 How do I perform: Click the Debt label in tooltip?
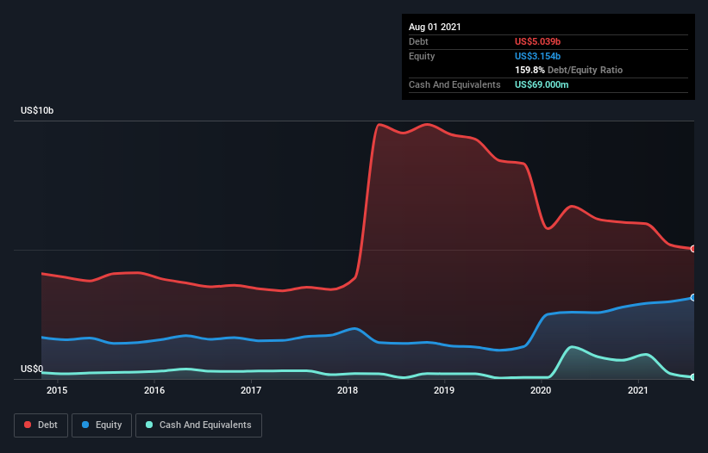[418, 41]
